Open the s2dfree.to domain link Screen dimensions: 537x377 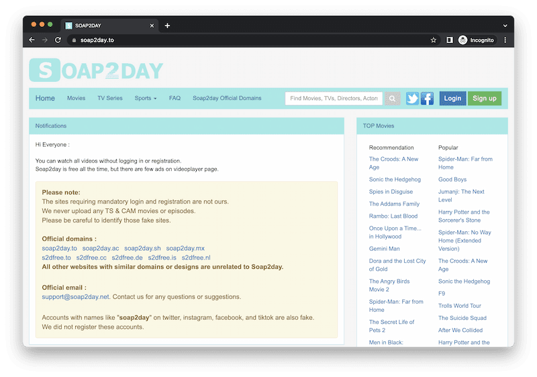(x=56, y=257)
